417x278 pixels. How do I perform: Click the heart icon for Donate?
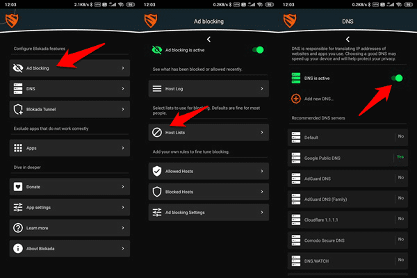(18, 187)
